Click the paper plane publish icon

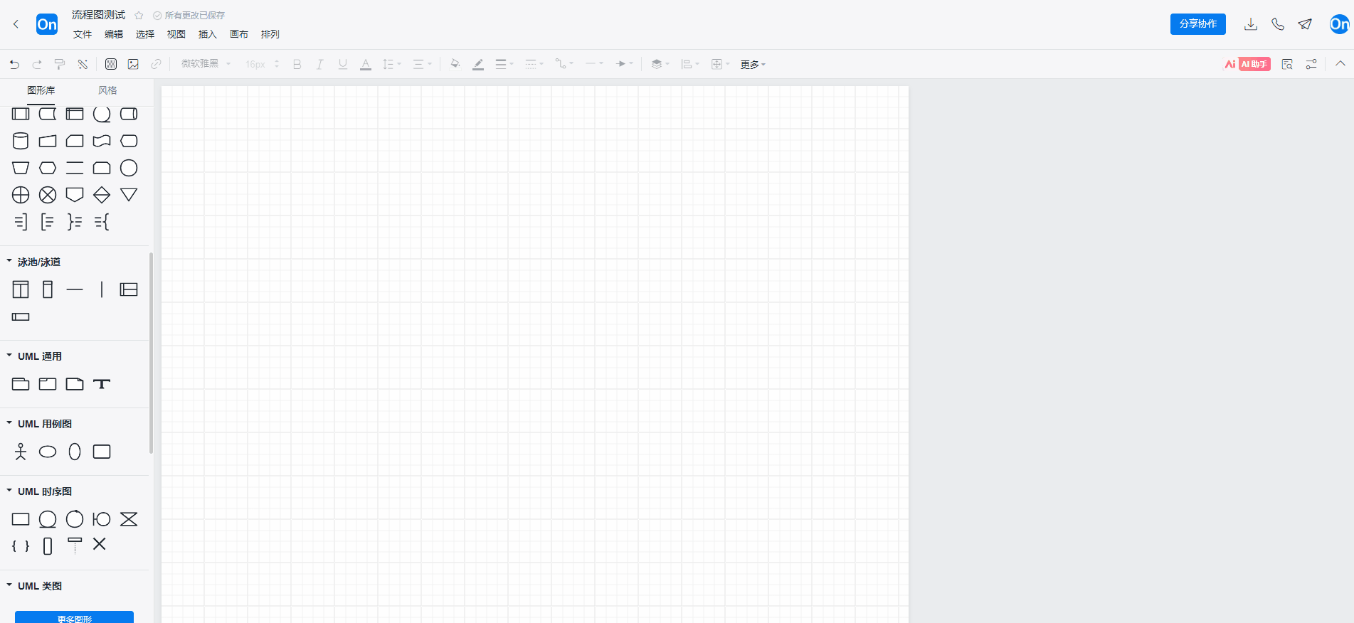pos(1305,24)
